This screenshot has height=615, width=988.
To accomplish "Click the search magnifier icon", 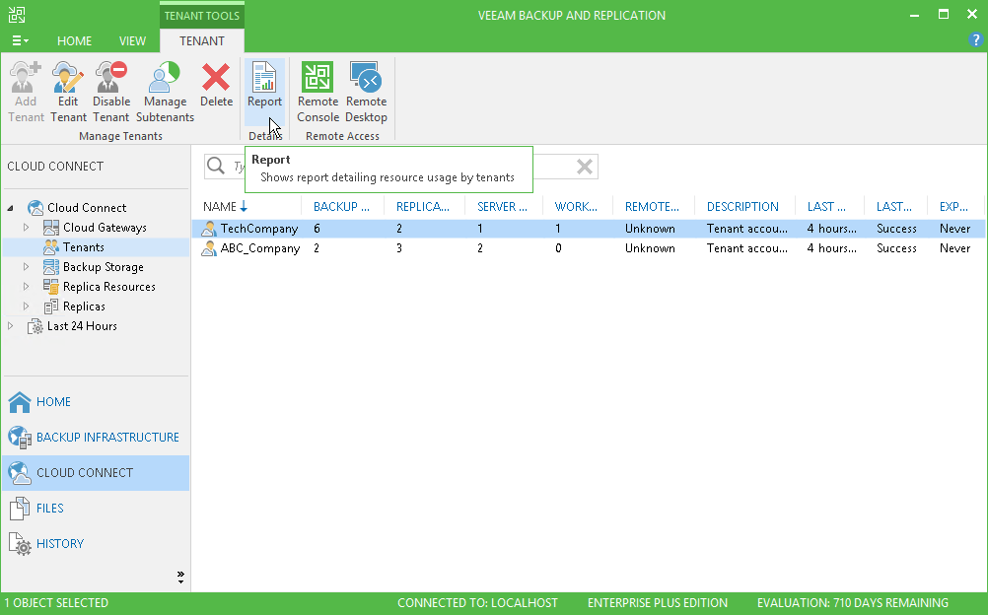I will pos(216,166).
